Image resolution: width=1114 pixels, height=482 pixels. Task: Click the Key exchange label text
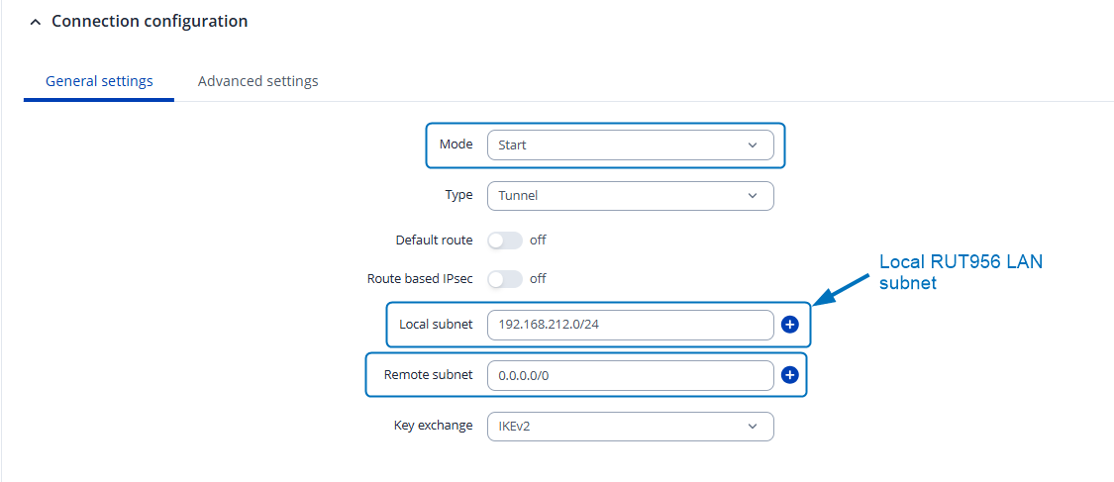433,427
